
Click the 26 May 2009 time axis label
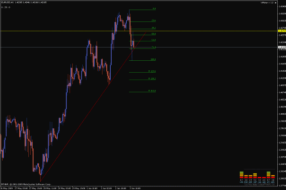pos(6,188)
